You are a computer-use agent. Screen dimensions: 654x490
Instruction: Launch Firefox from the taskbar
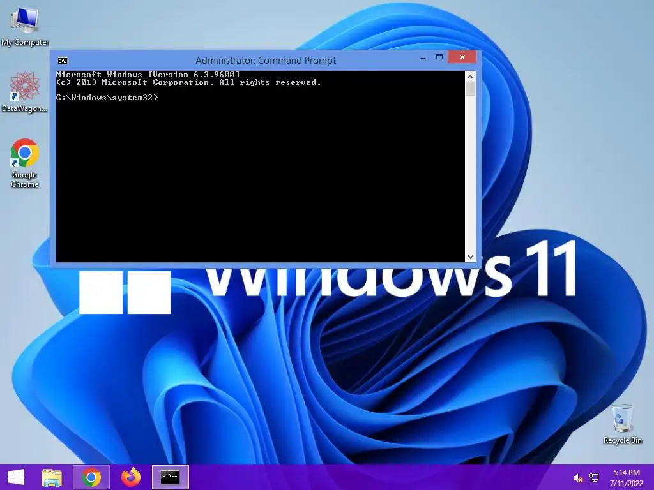tap(130, 477)
